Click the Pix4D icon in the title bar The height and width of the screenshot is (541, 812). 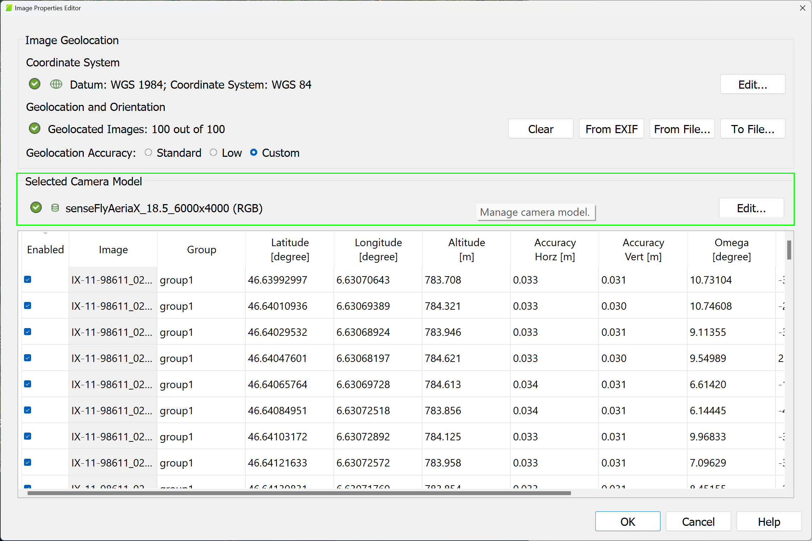click(8, 8)
